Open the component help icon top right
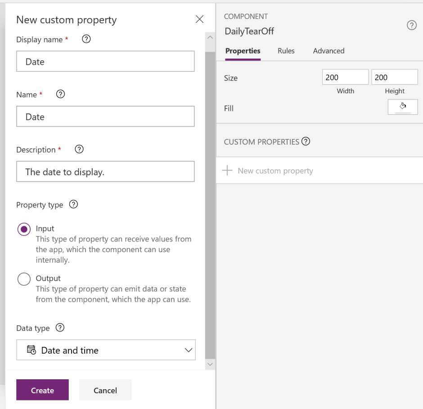The image size is (423, 409). [412, 25]
